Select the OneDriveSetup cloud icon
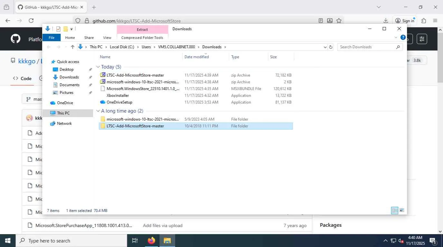Screen dimensions: 443x247 pyautogui.click(x=103, y=102)
